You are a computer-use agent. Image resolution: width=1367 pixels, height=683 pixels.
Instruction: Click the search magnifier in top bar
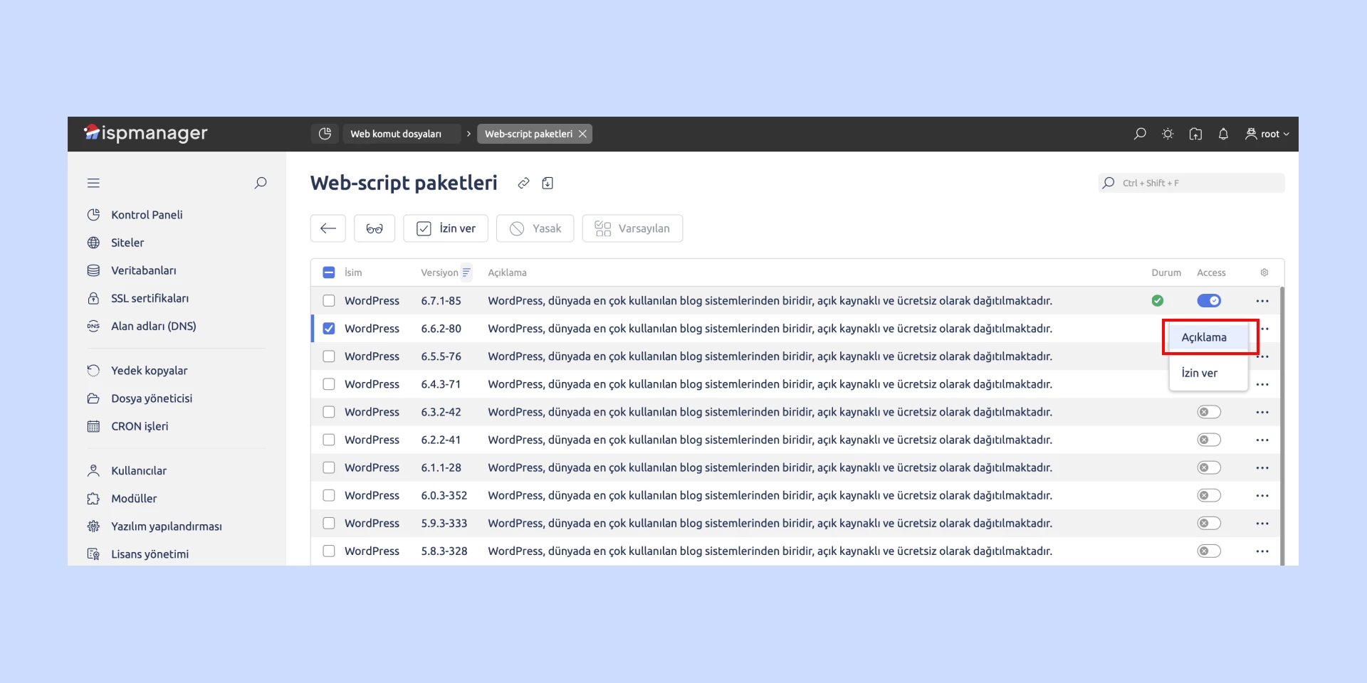coord(1140,134)
